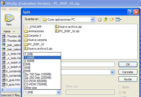Select first 0_guia.htm file in WinZip list
The image size is (141, 97).
(x=11, y=80)
